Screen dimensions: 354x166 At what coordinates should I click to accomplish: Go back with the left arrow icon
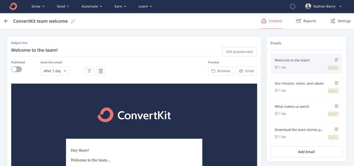(x=6, y=21)
